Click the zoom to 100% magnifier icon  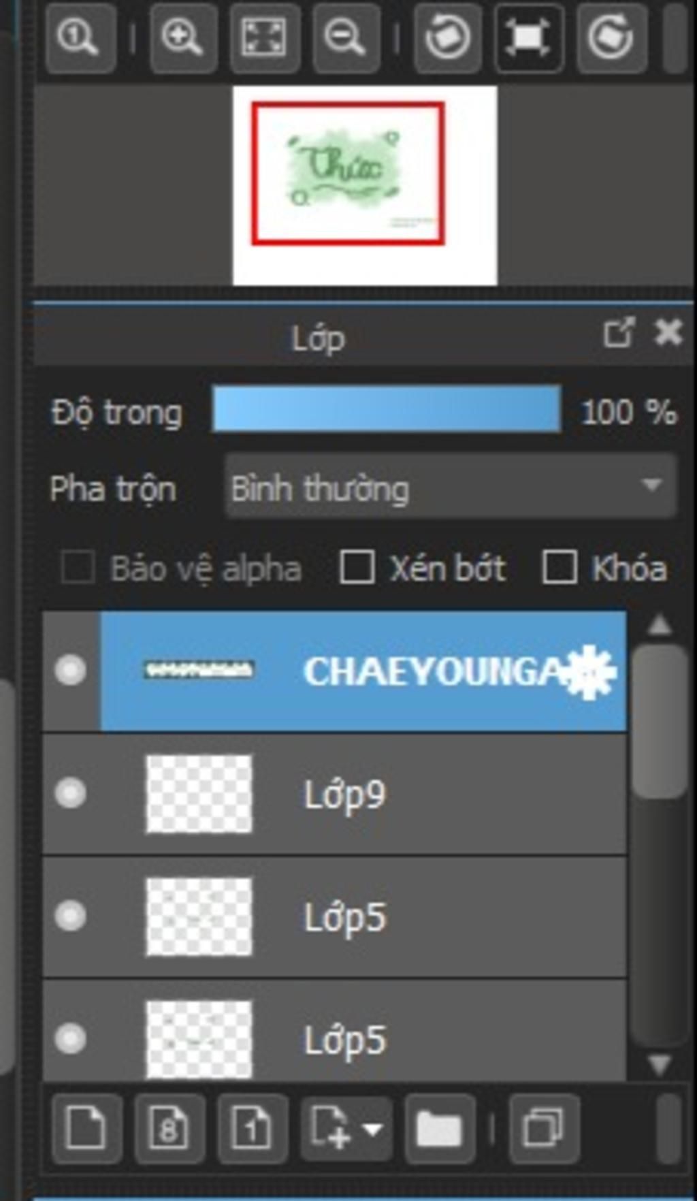point(80,37)
